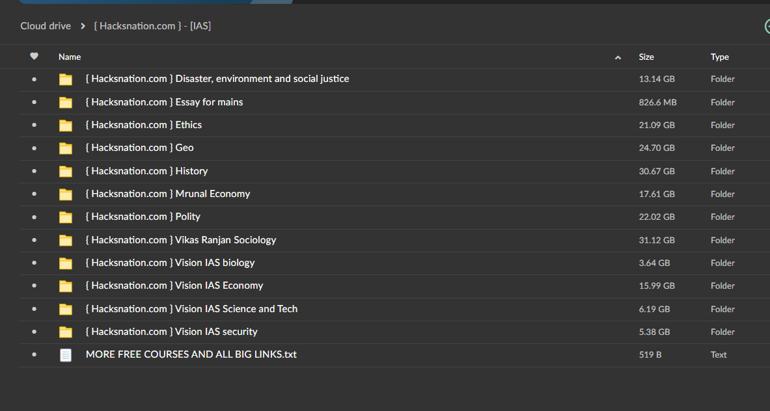Toggle favourite dot for Vision IAS Economy row
Viewport: 770px width, 411px height.
[34, 285]
